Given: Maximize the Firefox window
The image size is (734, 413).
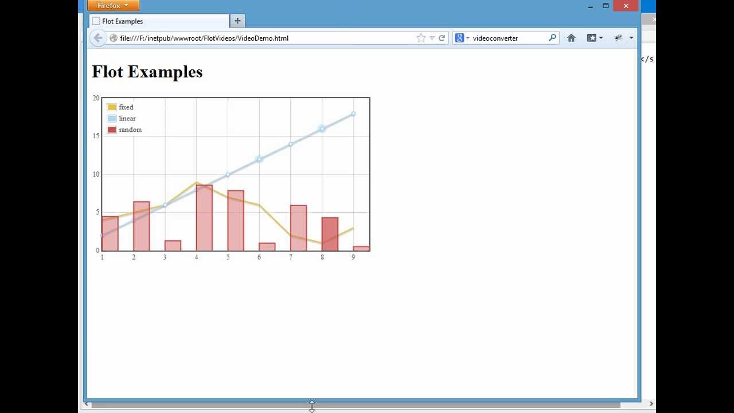Looking at the screenshot, I should (606, 6).
